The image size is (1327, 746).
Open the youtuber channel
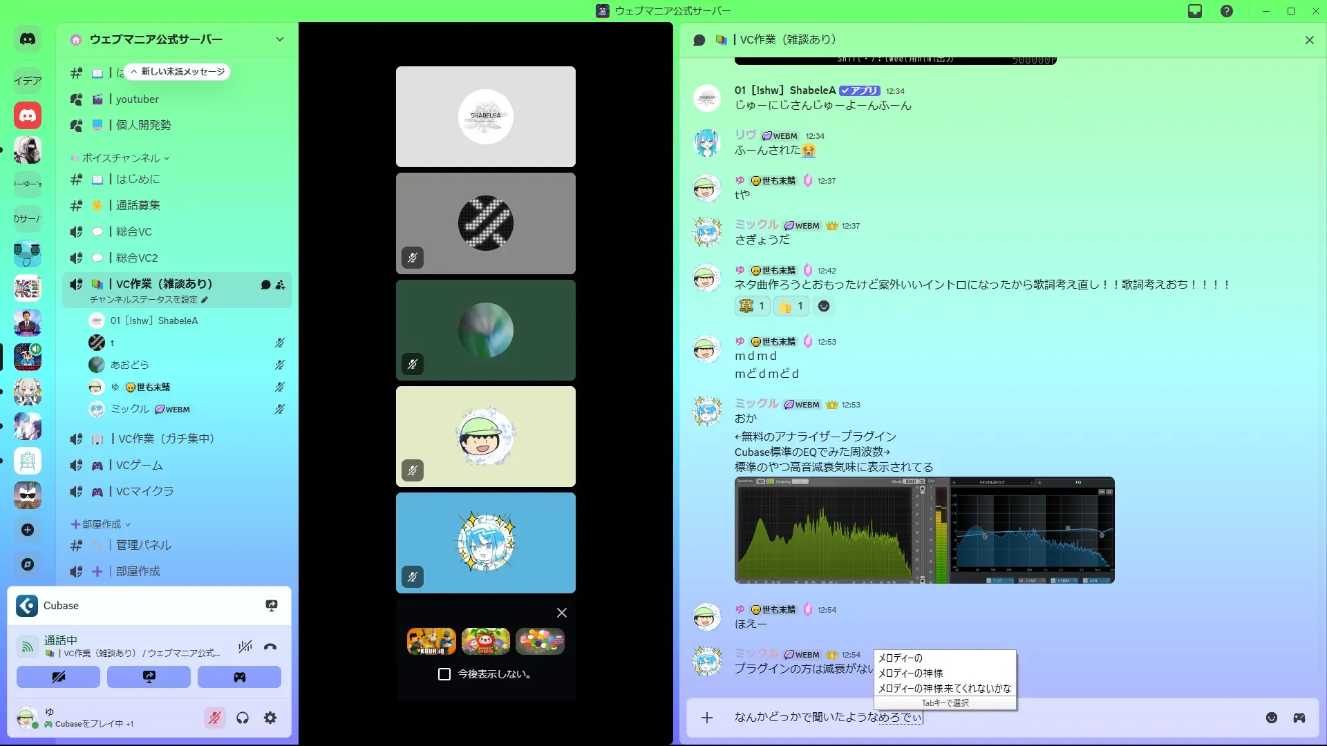coord(138,99)
